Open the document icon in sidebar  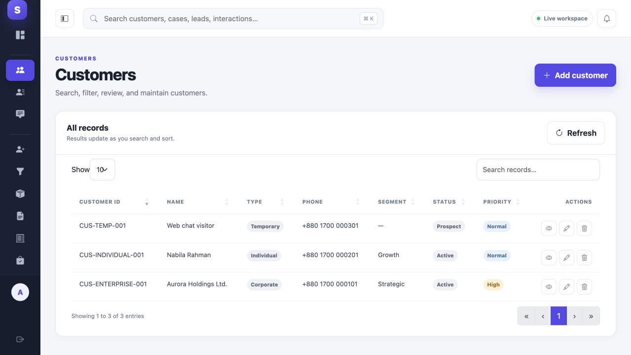[x=20, y=216]
